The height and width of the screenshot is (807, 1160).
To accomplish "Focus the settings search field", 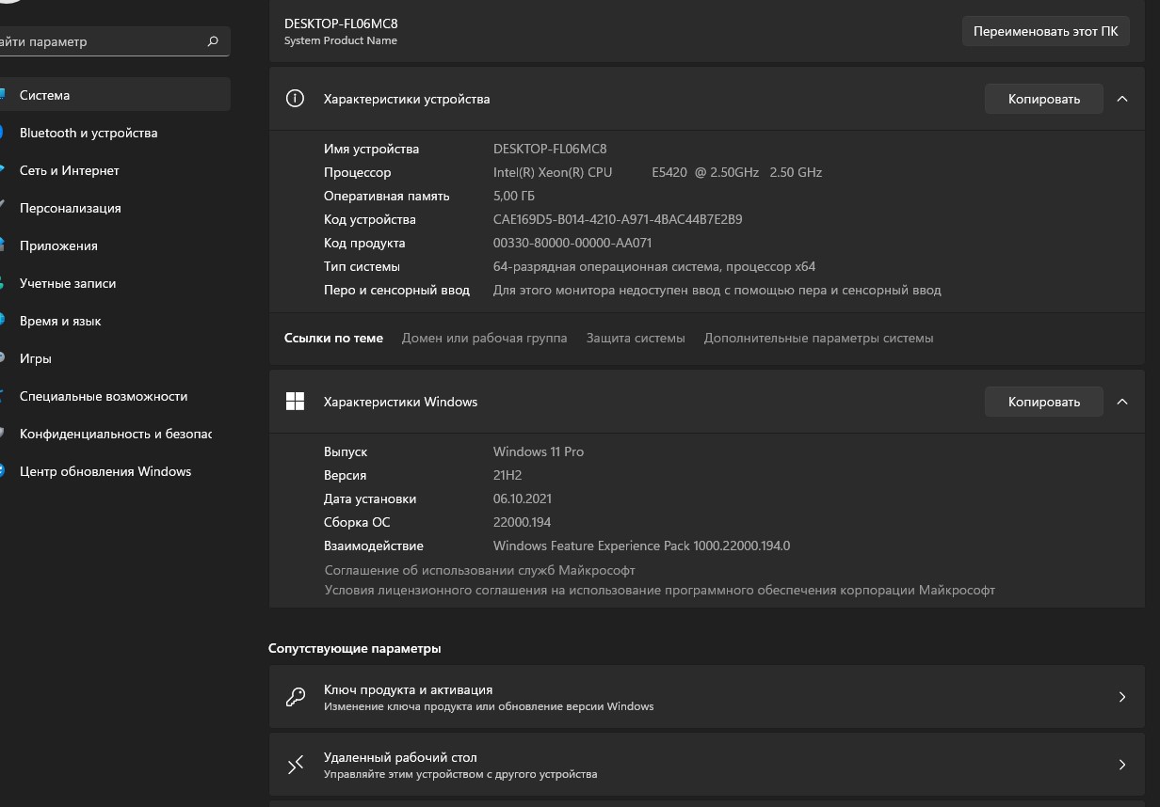I will tap(114, 41).
